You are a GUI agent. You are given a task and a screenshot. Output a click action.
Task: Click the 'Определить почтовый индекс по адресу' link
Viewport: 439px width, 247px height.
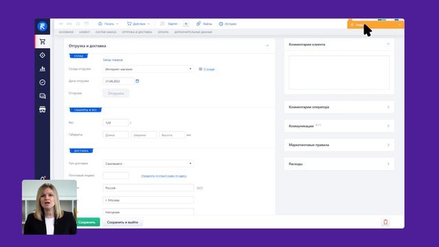coord(164,176)
